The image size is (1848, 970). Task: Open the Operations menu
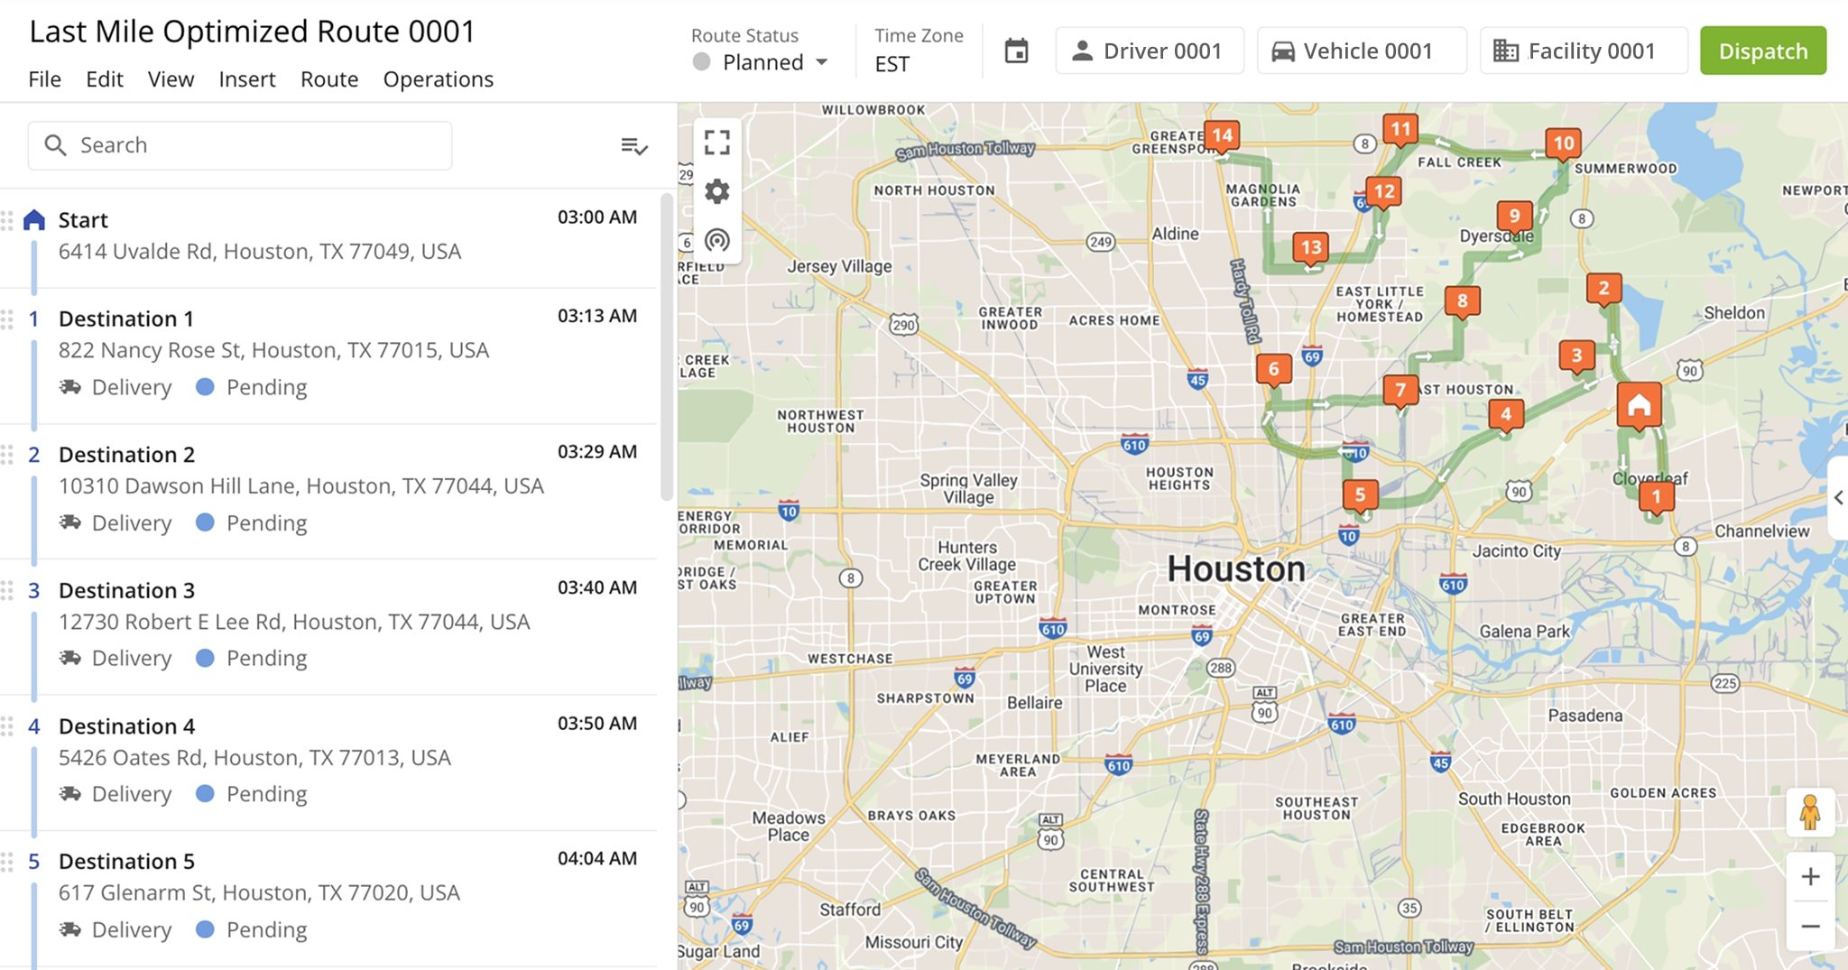coord(438,79)
